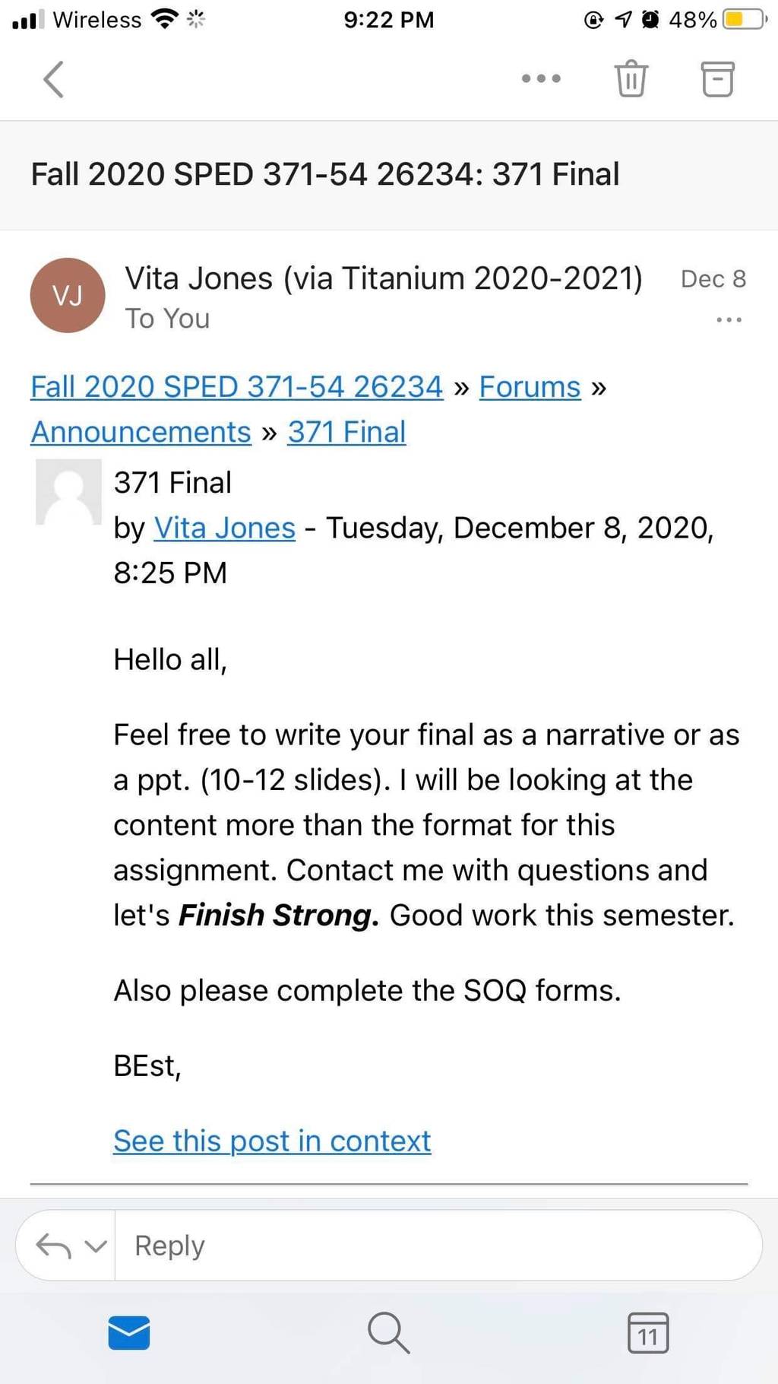Tap the reply arrow icon
The image size is (778, 1384).
[53, 1246]
